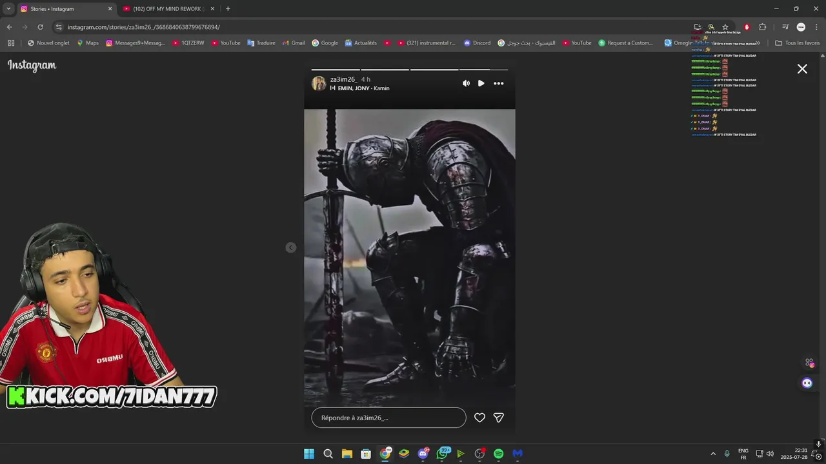Open the Nouvel onglet bookmark

click(x=48, y=43)
